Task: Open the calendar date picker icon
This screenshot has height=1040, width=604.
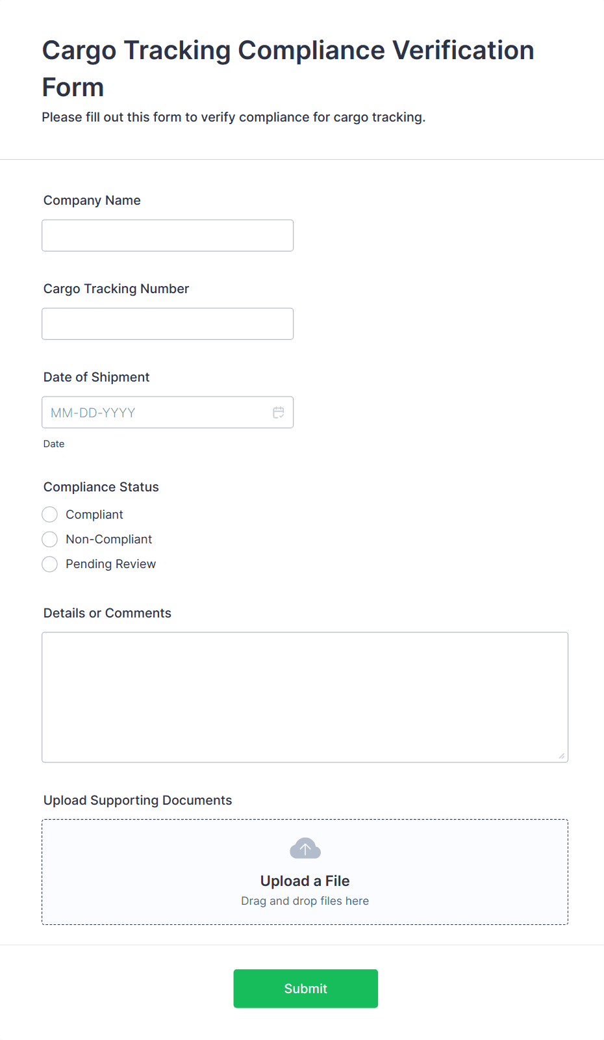Action: pos(279,412)
